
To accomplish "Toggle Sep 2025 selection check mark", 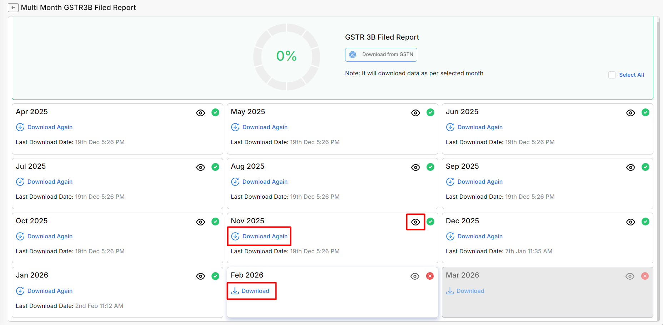I will (x=645, y=167).
